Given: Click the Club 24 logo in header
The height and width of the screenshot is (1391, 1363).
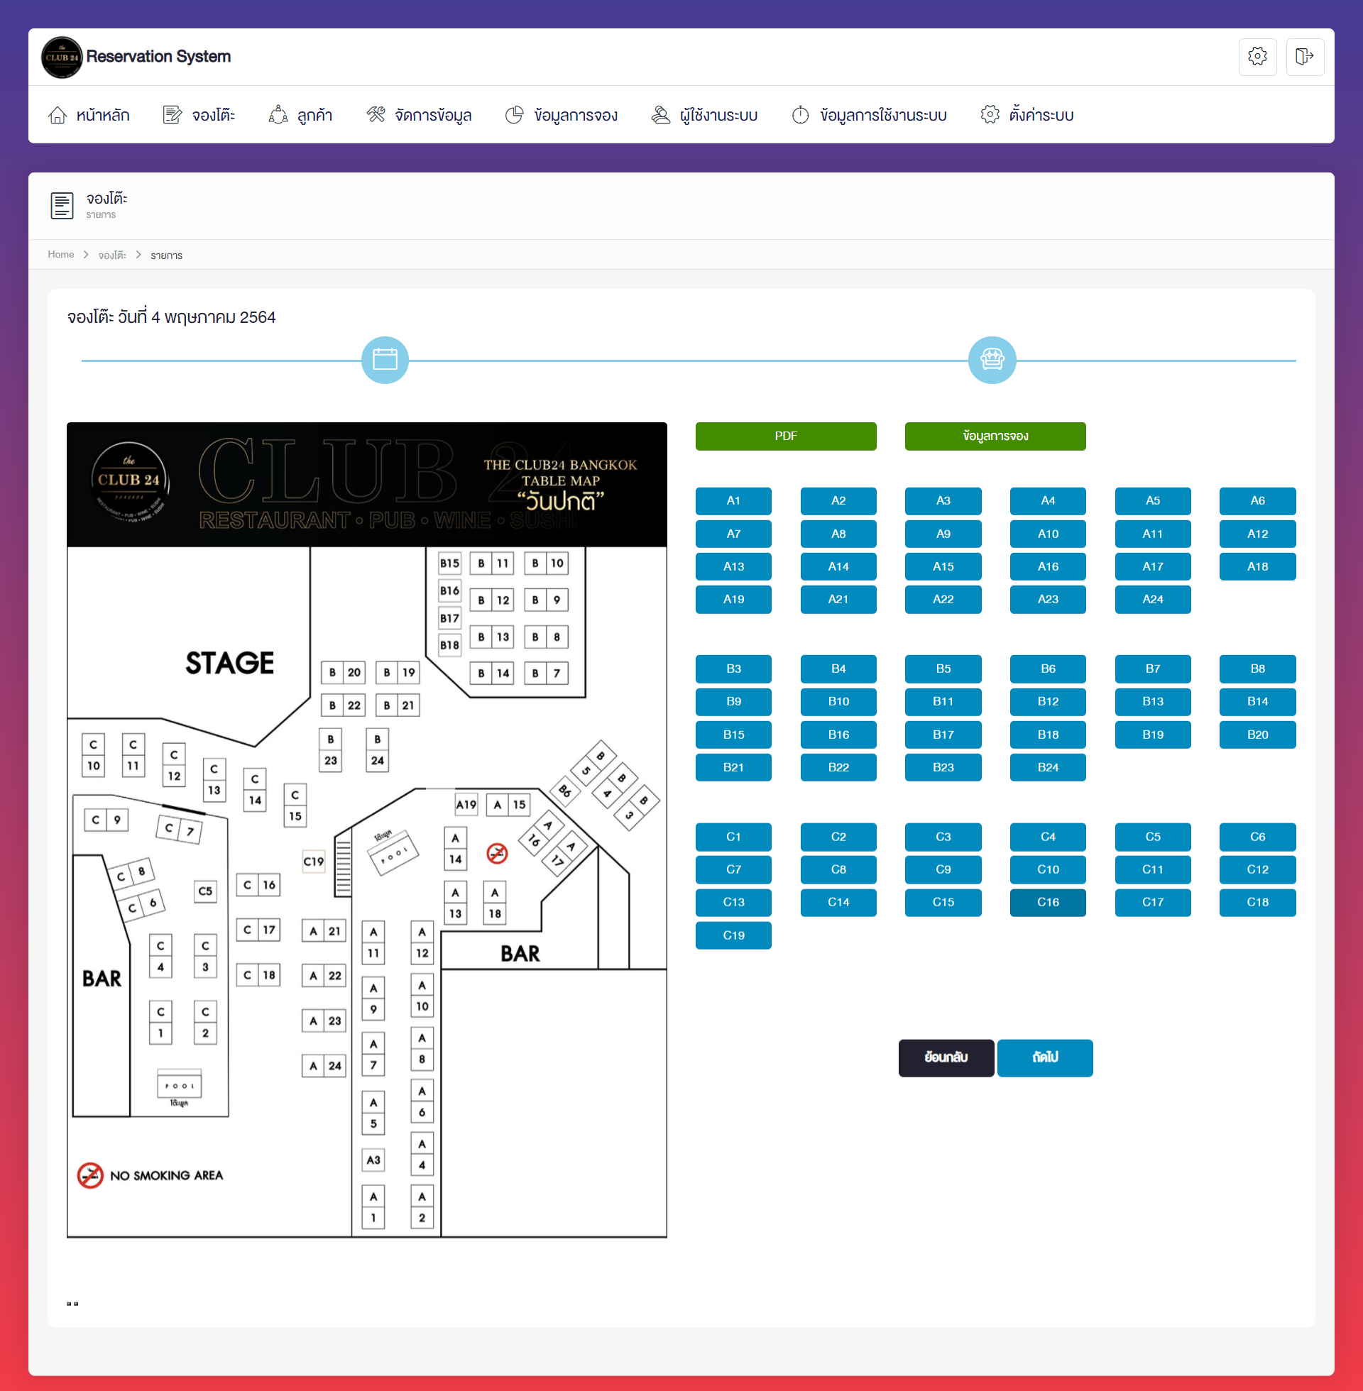Looking at the screenshot, I should click(62, 57).
